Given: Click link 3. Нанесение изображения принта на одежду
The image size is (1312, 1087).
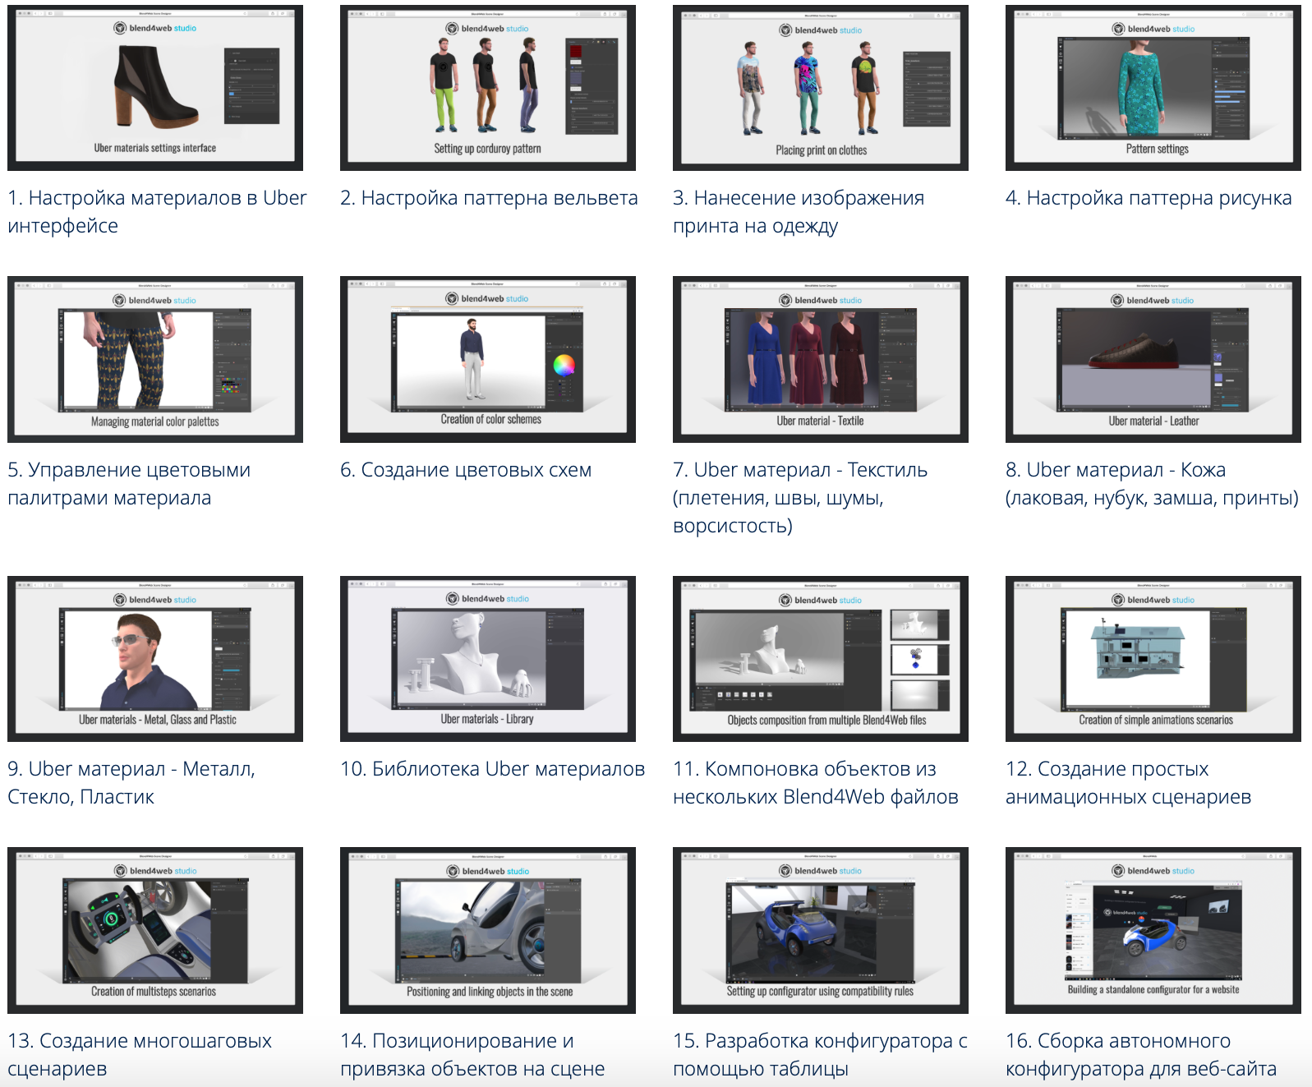Looking at the screenshot, I should pyautogui.click(x=799, y=212).
